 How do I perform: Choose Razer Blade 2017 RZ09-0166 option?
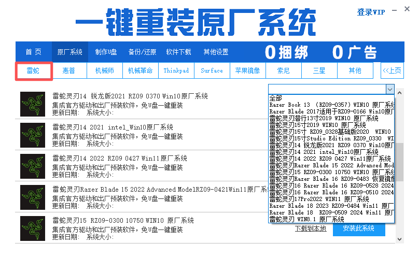coord(331,111)
